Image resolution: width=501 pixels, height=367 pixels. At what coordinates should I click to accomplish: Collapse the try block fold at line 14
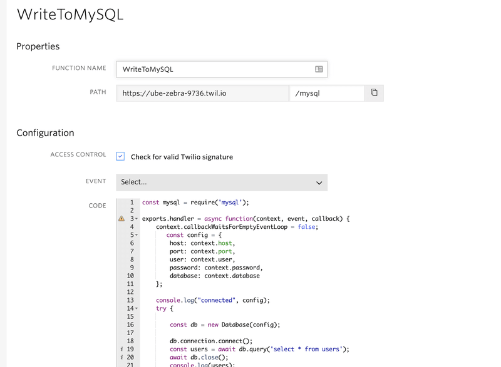tap(137, 308)
